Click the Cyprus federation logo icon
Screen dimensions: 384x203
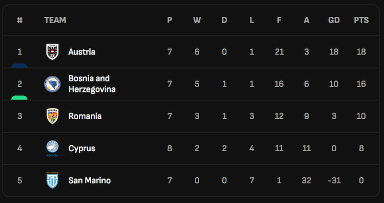pyautogui.click(x=52, y=148)
